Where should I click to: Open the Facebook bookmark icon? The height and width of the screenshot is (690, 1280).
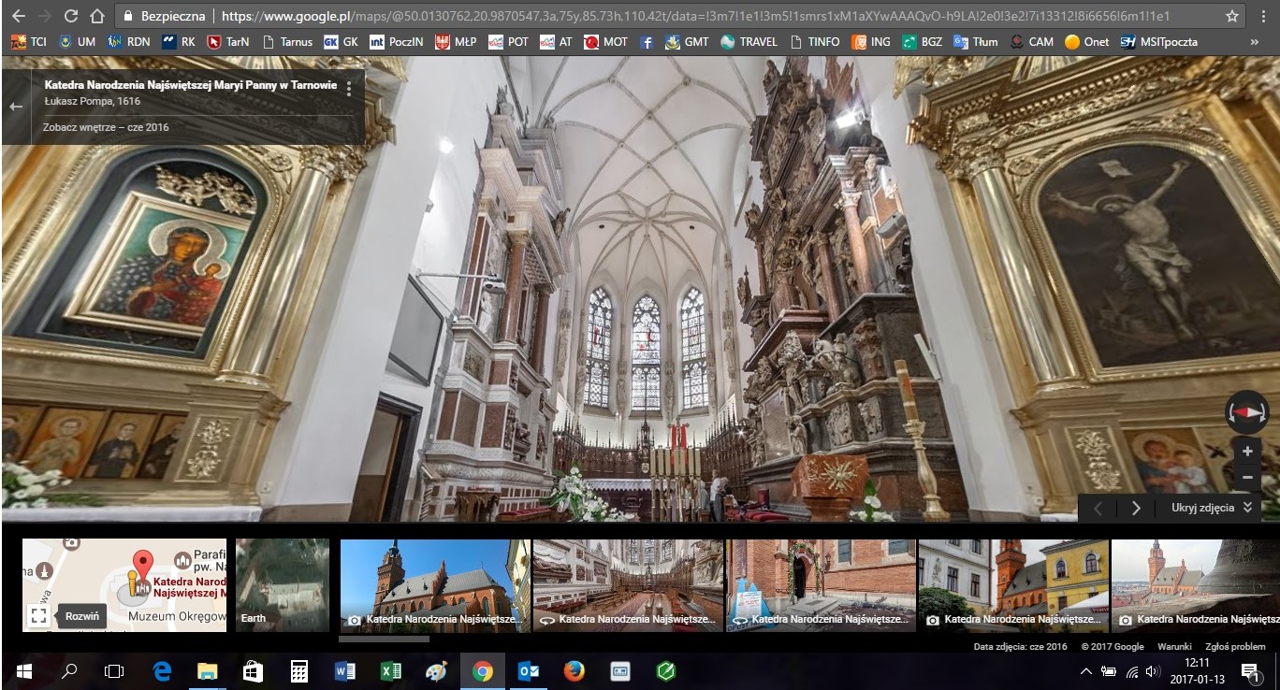pyautogui.click(x=647, y=41)
